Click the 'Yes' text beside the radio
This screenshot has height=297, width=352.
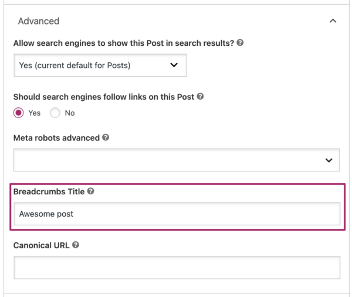tap(34, 113)
